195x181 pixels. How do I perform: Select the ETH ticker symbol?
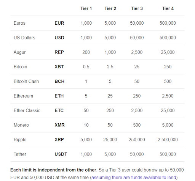point(59,96)
